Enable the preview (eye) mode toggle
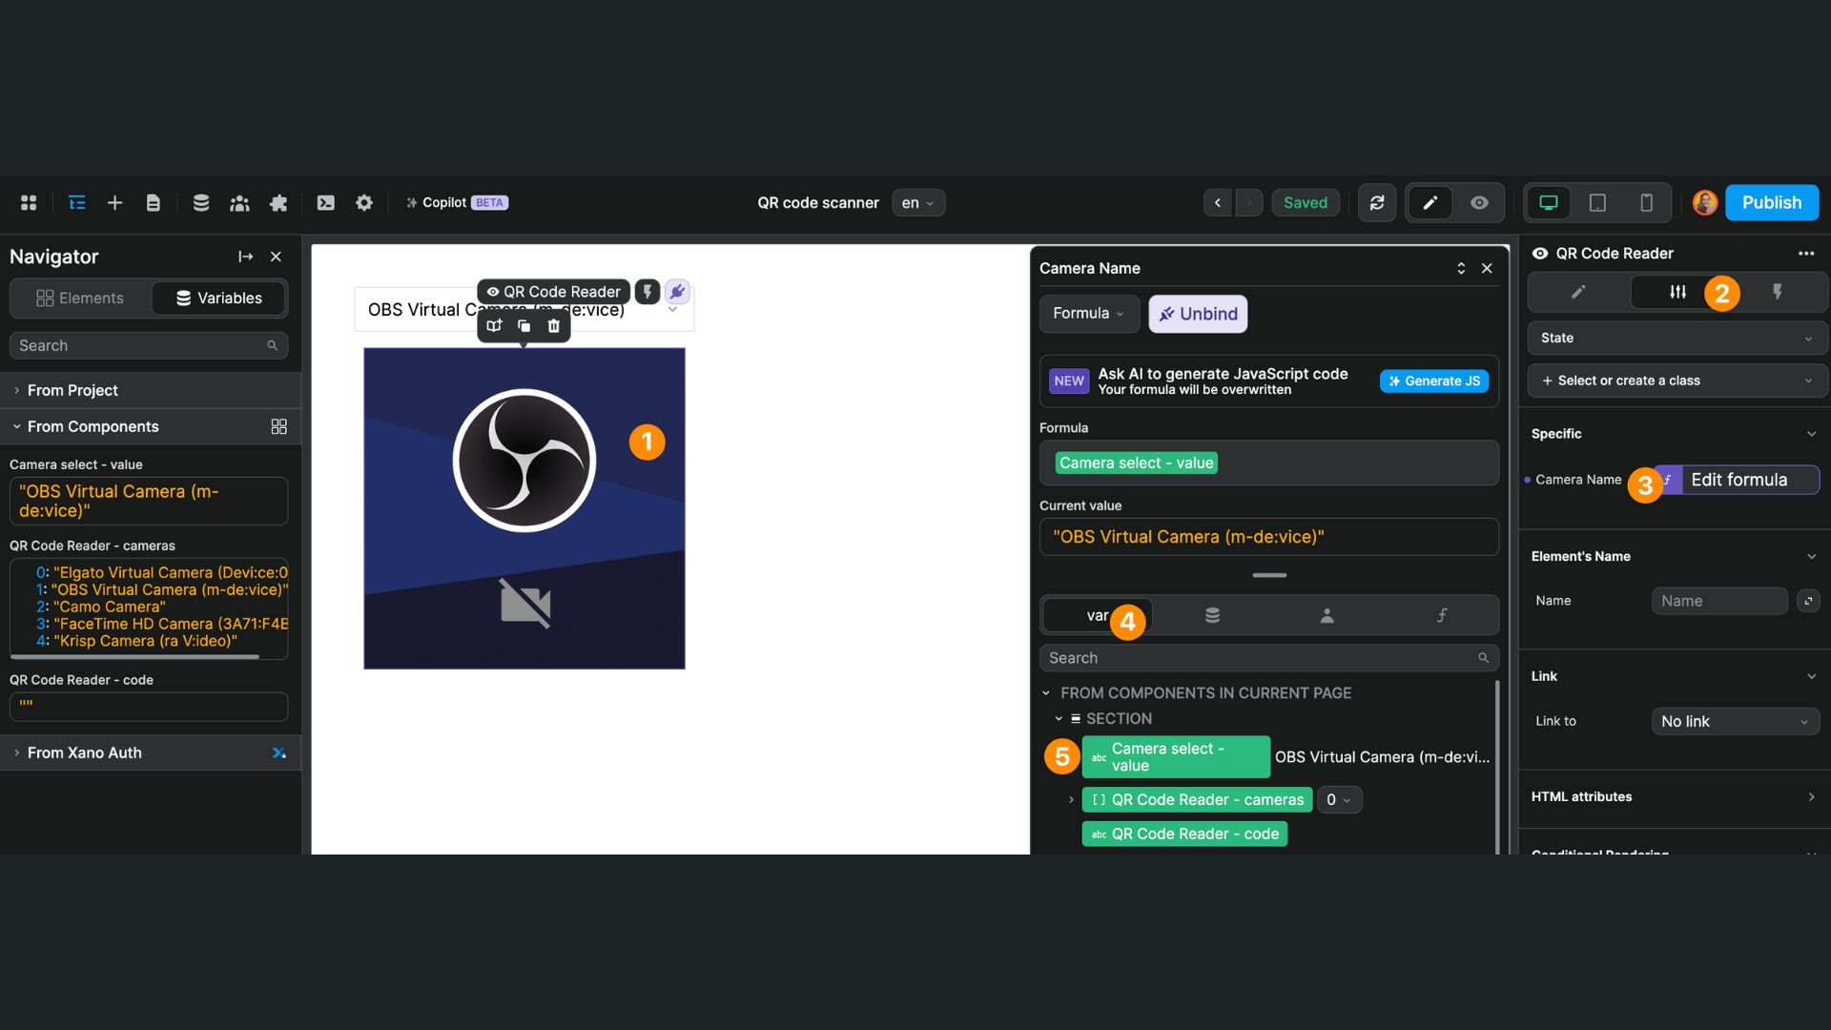The width and height of the screenshot is (1831, 1030). click(1479, 202)
